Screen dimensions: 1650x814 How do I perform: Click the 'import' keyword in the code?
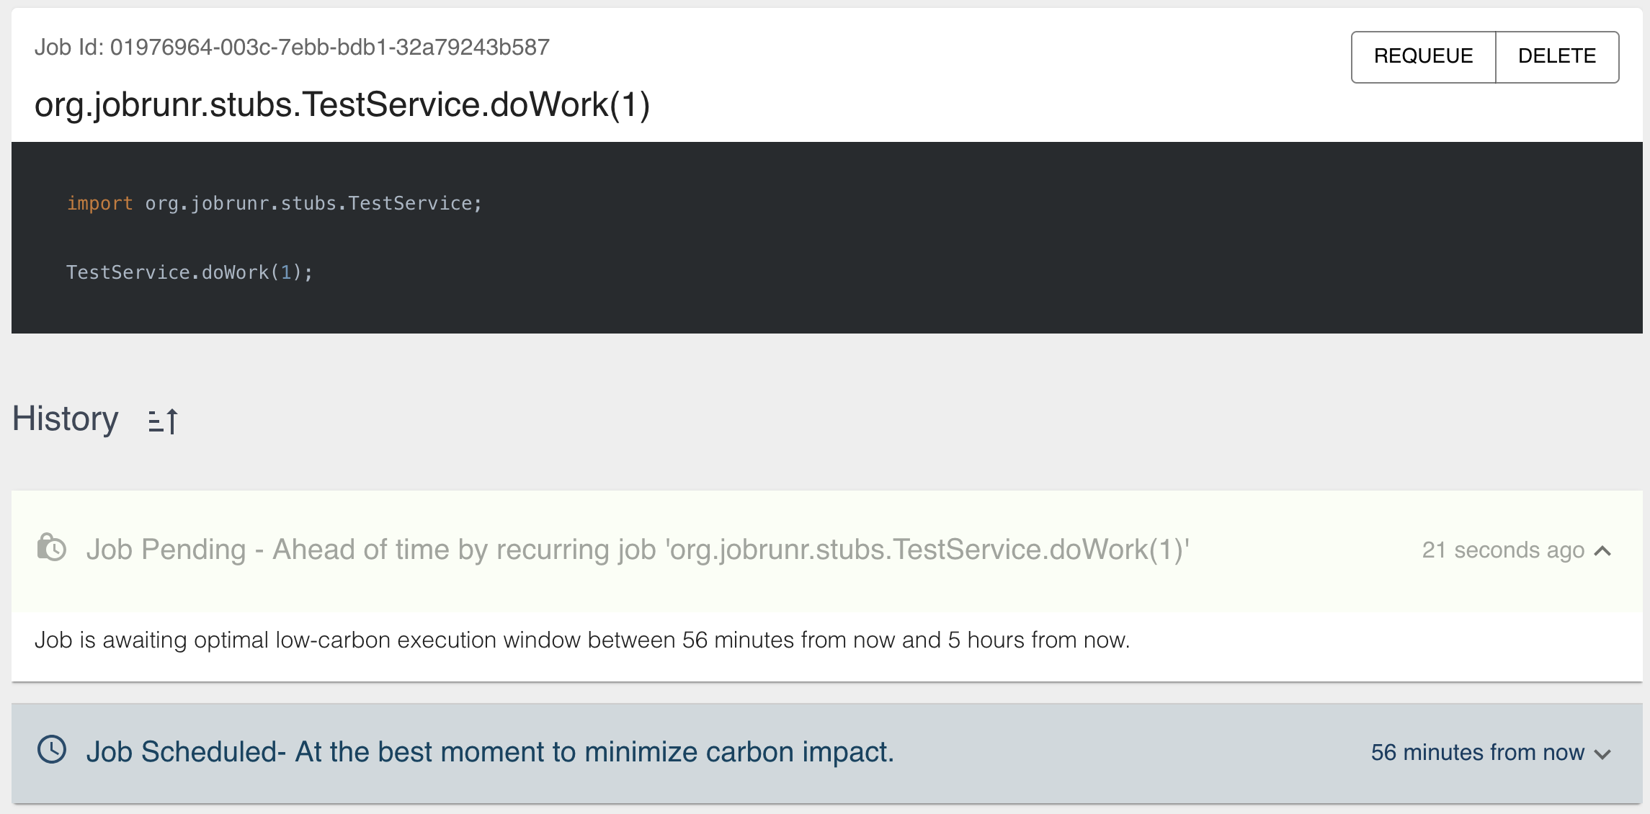click(x=99, y=204)
